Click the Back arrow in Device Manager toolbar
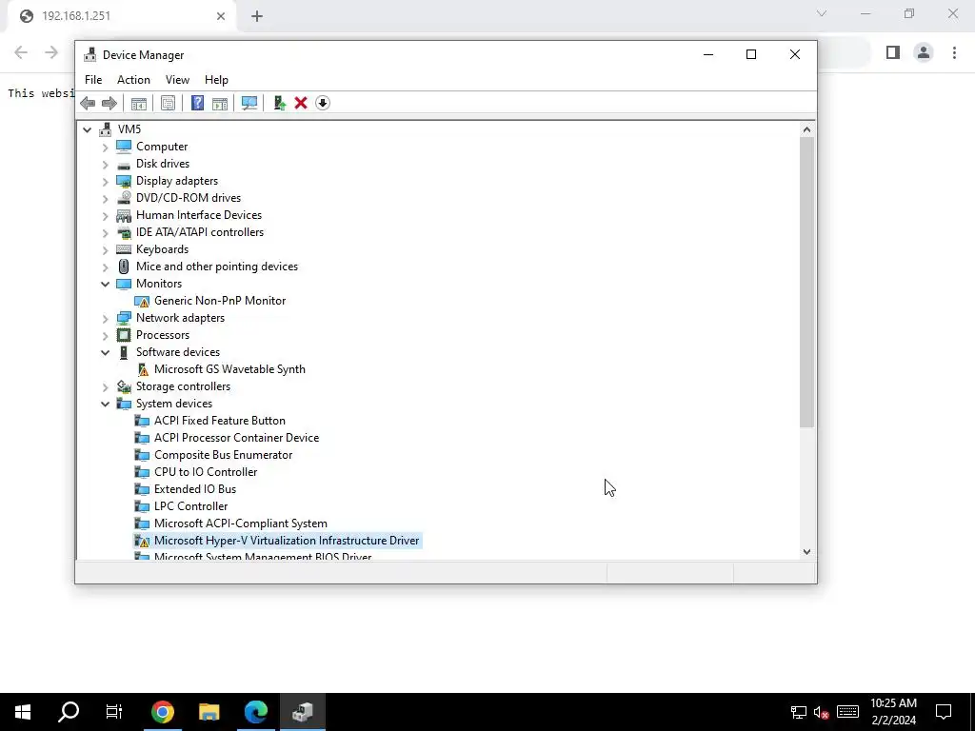975x731 pixels. point(88,103)
